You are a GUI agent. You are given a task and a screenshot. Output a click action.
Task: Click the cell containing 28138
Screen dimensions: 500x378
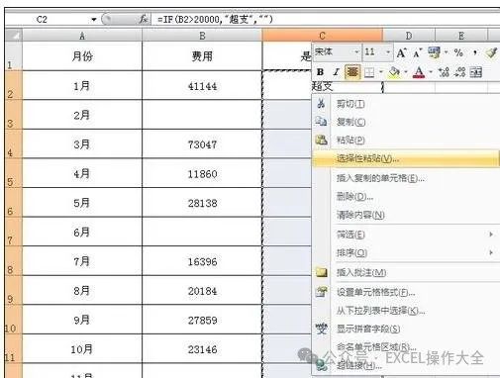click(x=202, y=203)
